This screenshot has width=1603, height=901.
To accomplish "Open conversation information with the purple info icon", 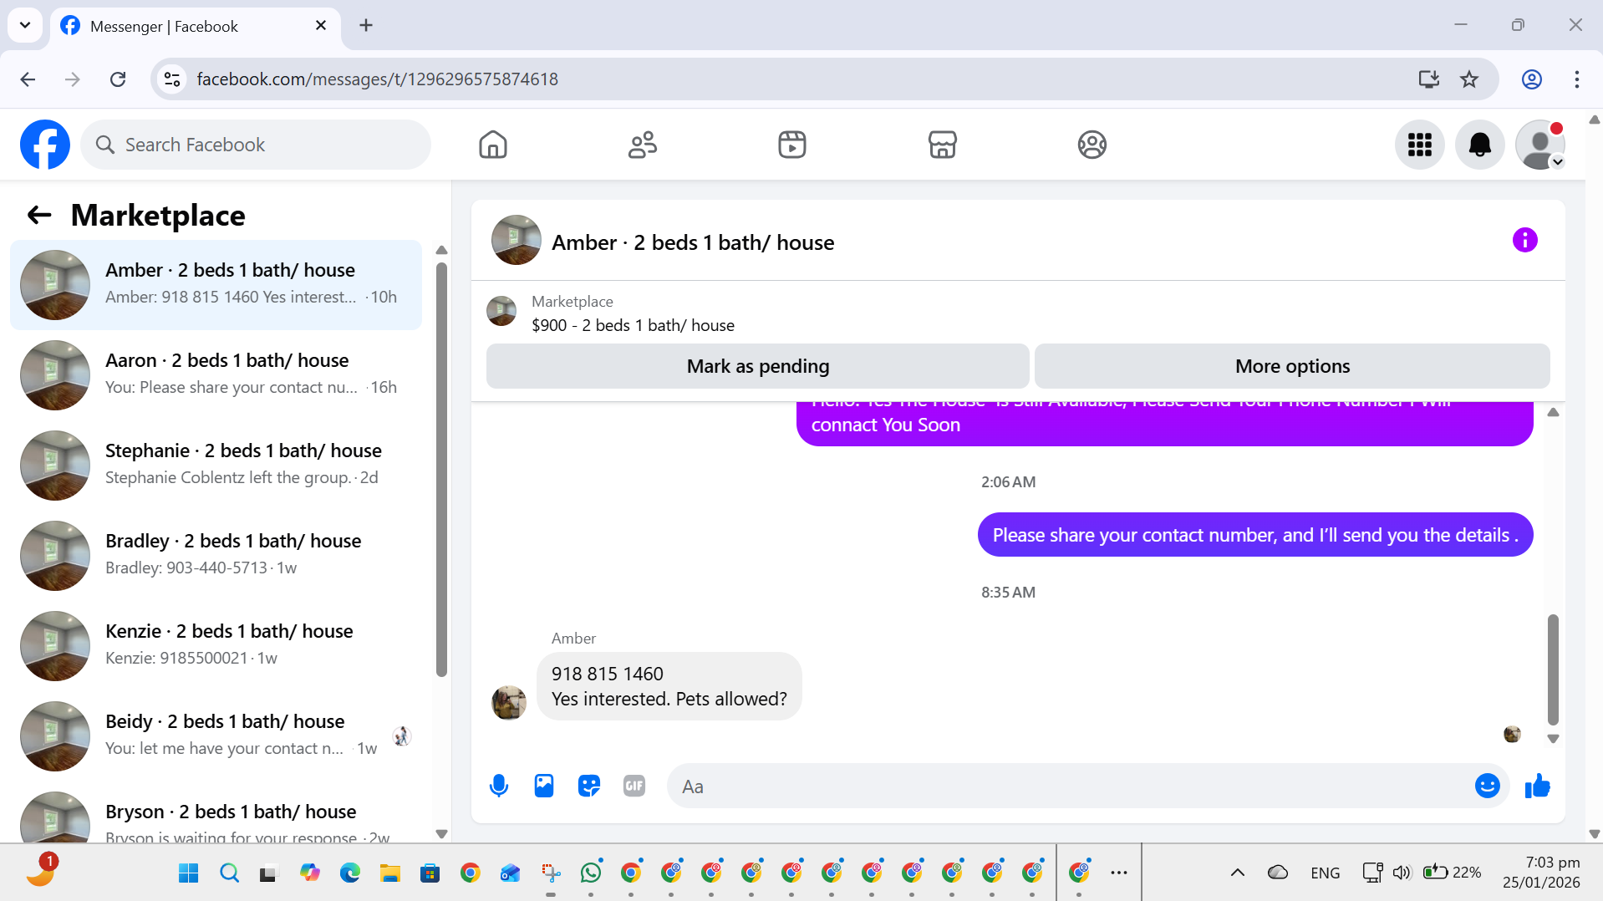I will coord(1525,241).
